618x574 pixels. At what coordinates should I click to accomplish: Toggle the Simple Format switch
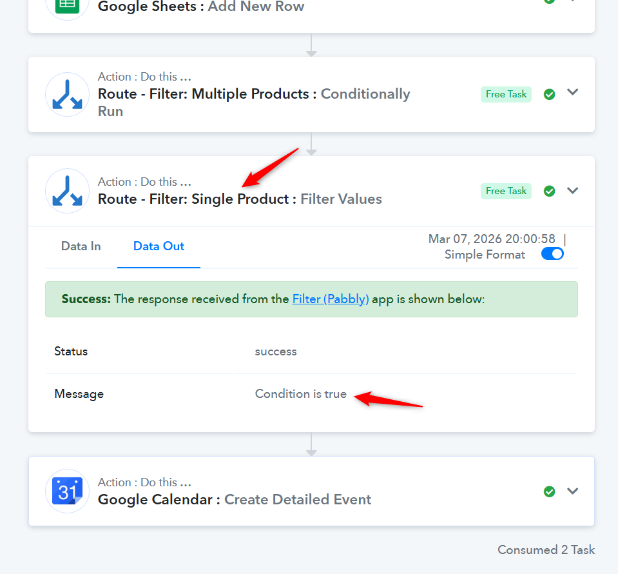click(x=552, y=254)
